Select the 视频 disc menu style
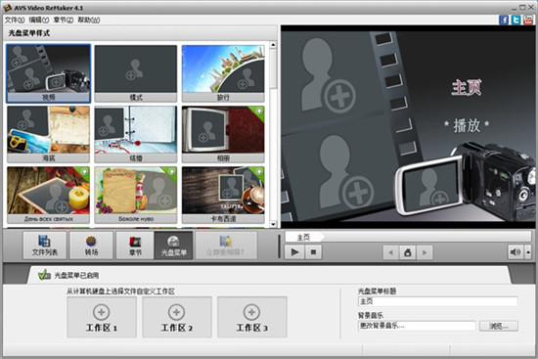Image resolution: width=538 pixels, height=359 pixels. tap(48, 73)
